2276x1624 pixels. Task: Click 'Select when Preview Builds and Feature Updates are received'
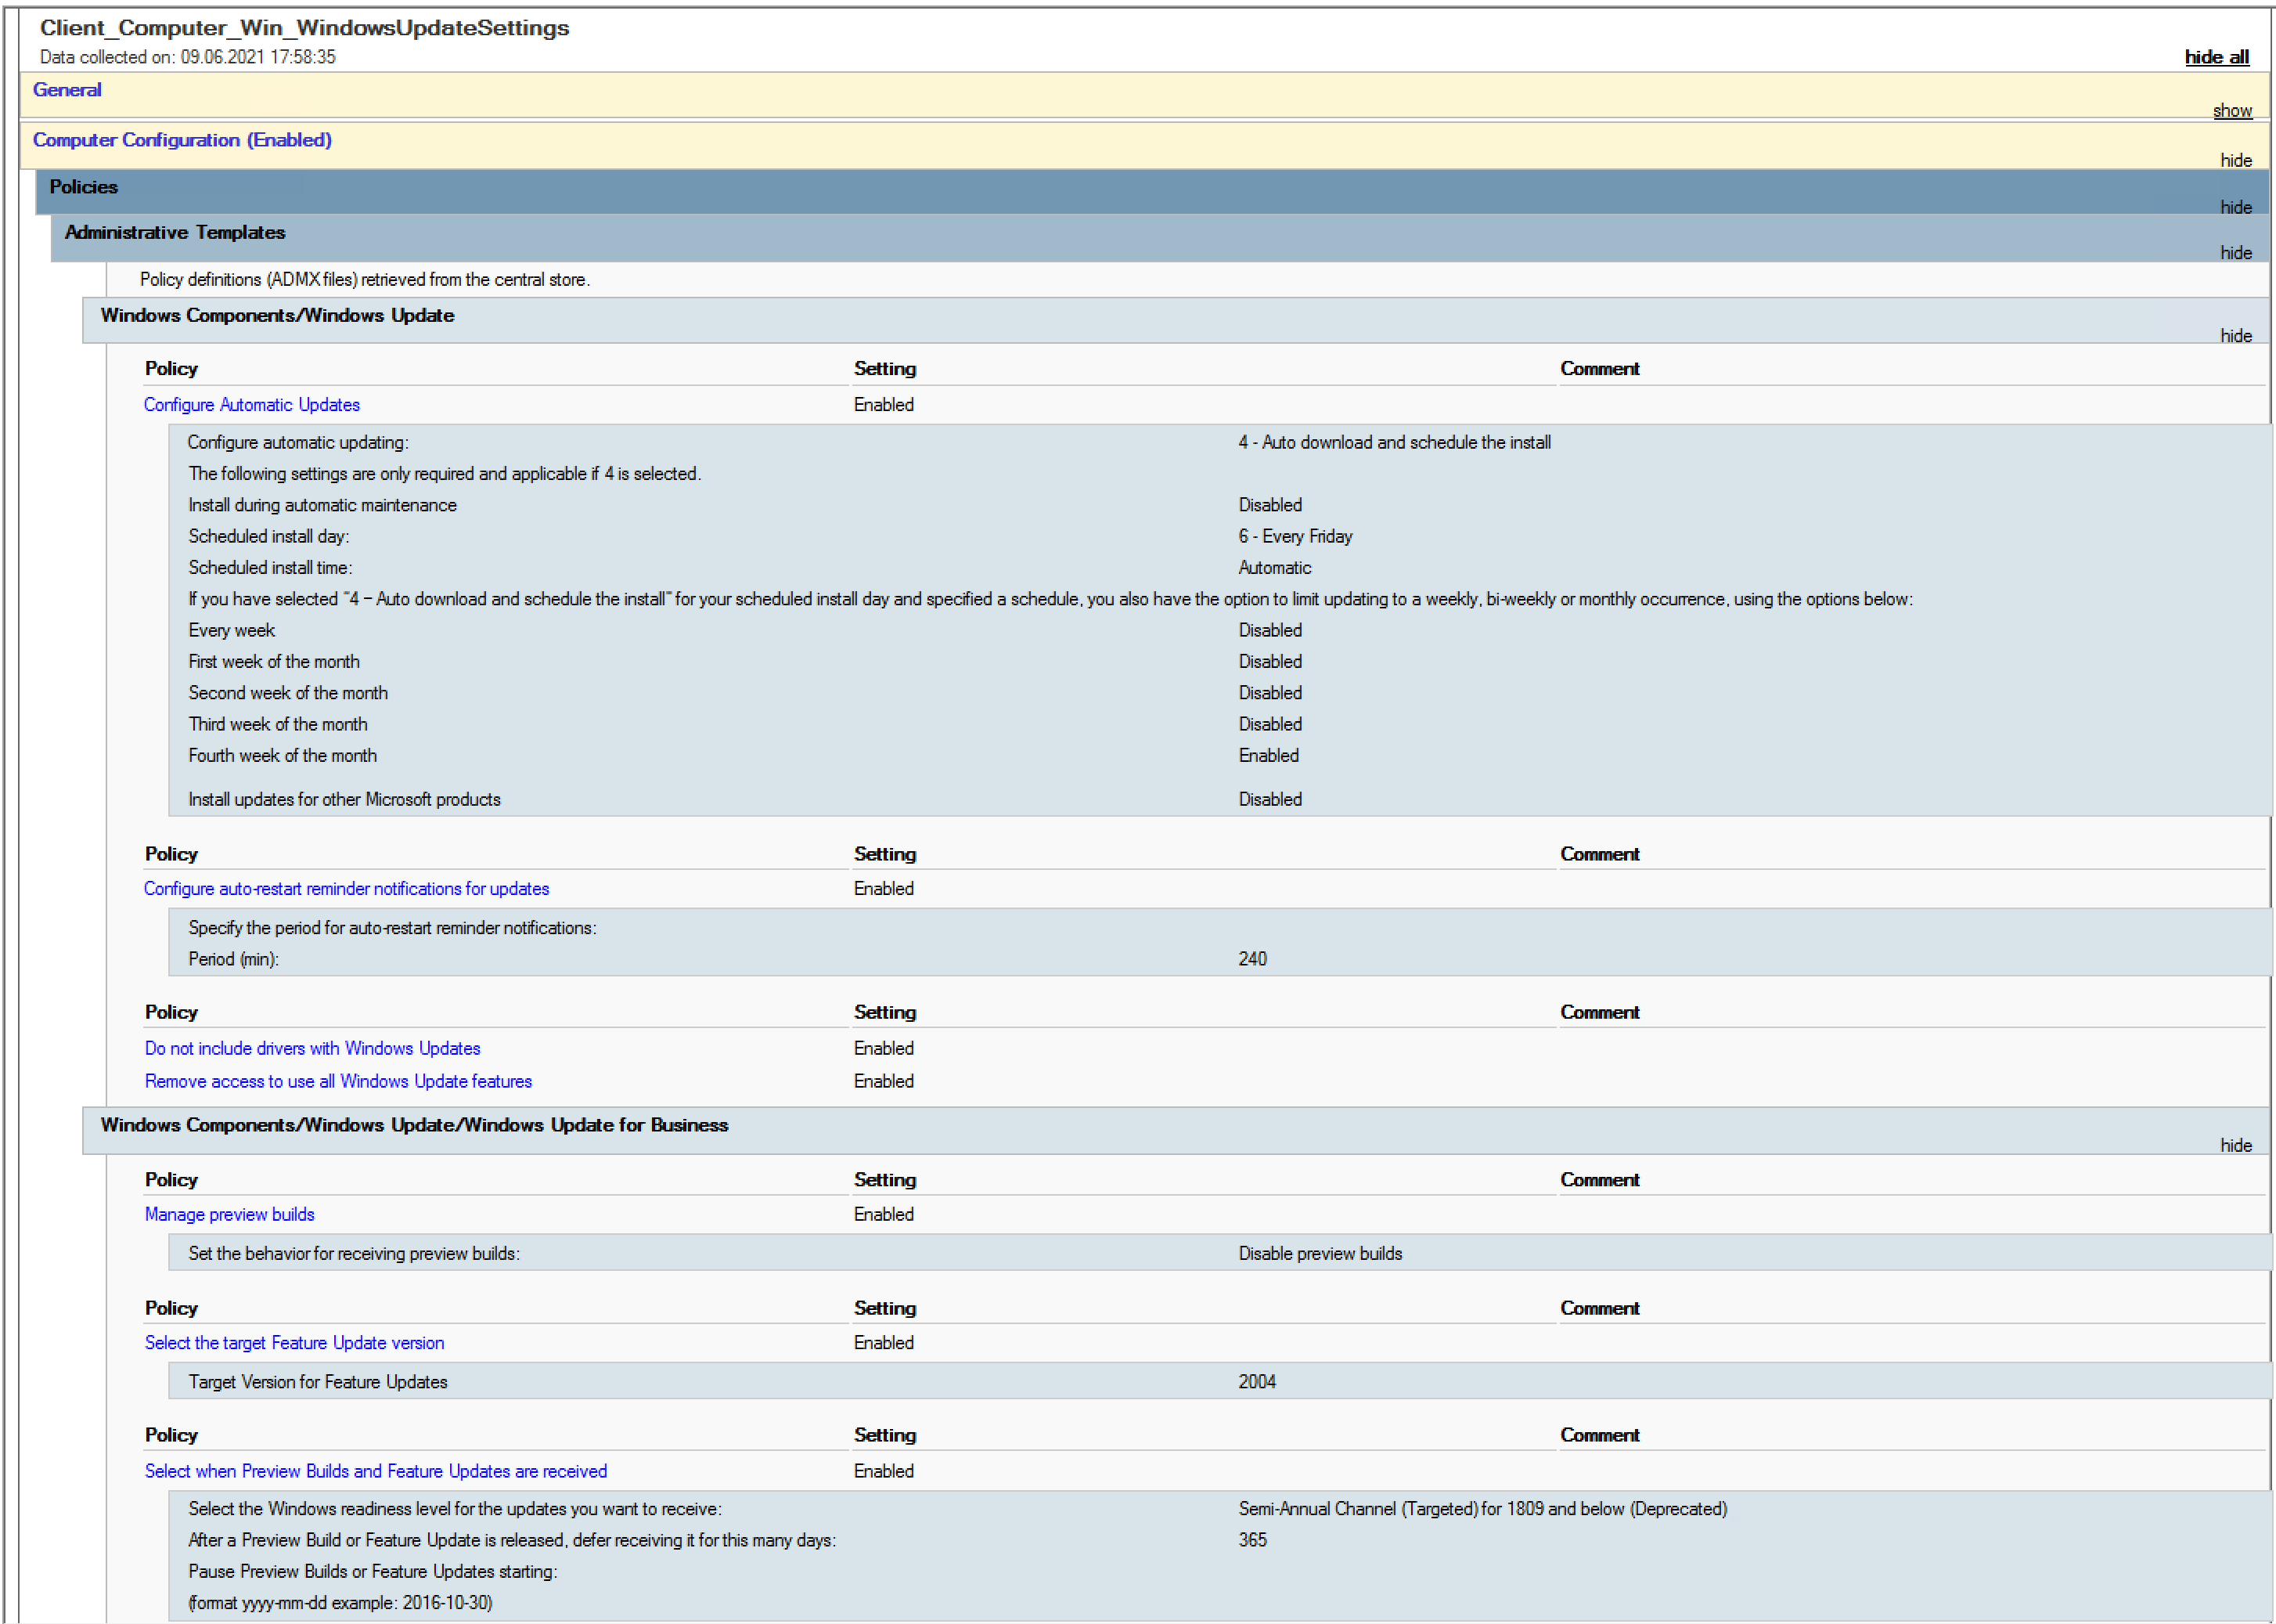coord(375,1471)
